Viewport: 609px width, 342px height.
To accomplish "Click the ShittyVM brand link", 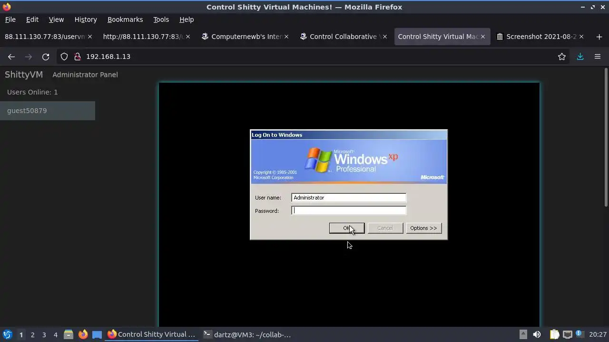I will point(24,75).
